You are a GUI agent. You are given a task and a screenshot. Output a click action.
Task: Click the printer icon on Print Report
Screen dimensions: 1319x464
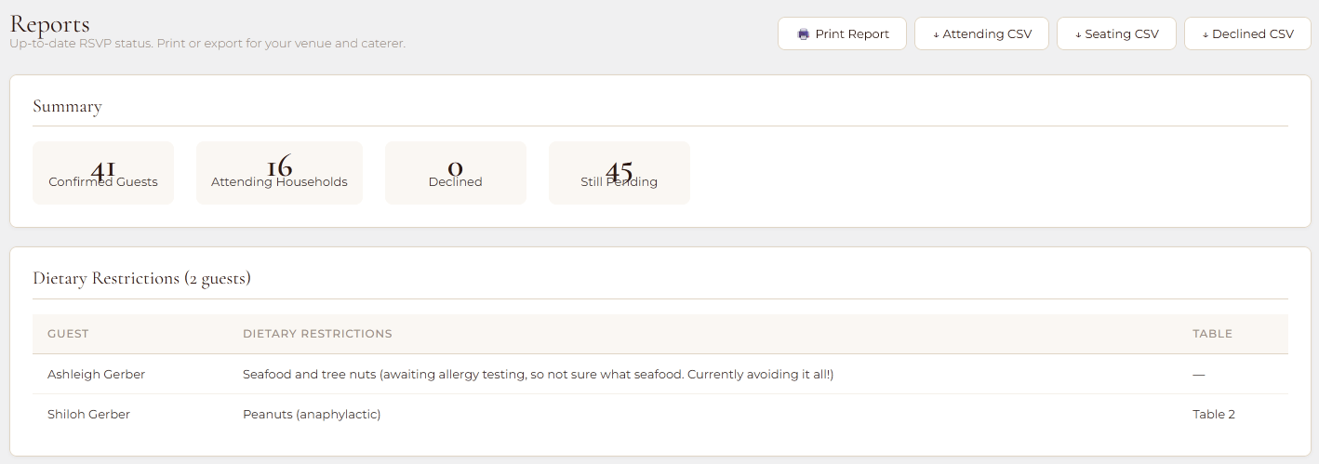pos(803,34)
